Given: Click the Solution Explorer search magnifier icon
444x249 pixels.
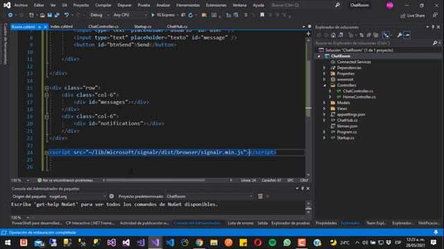Looking at the screenshot, I should click(435, 43).
